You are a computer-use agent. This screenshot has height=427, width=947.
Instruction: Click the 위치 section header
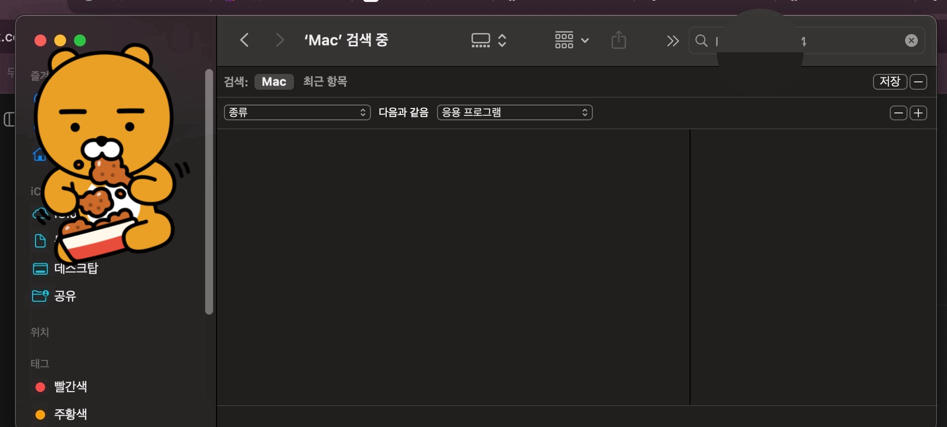pyautogui.click(x=40, y=332)
